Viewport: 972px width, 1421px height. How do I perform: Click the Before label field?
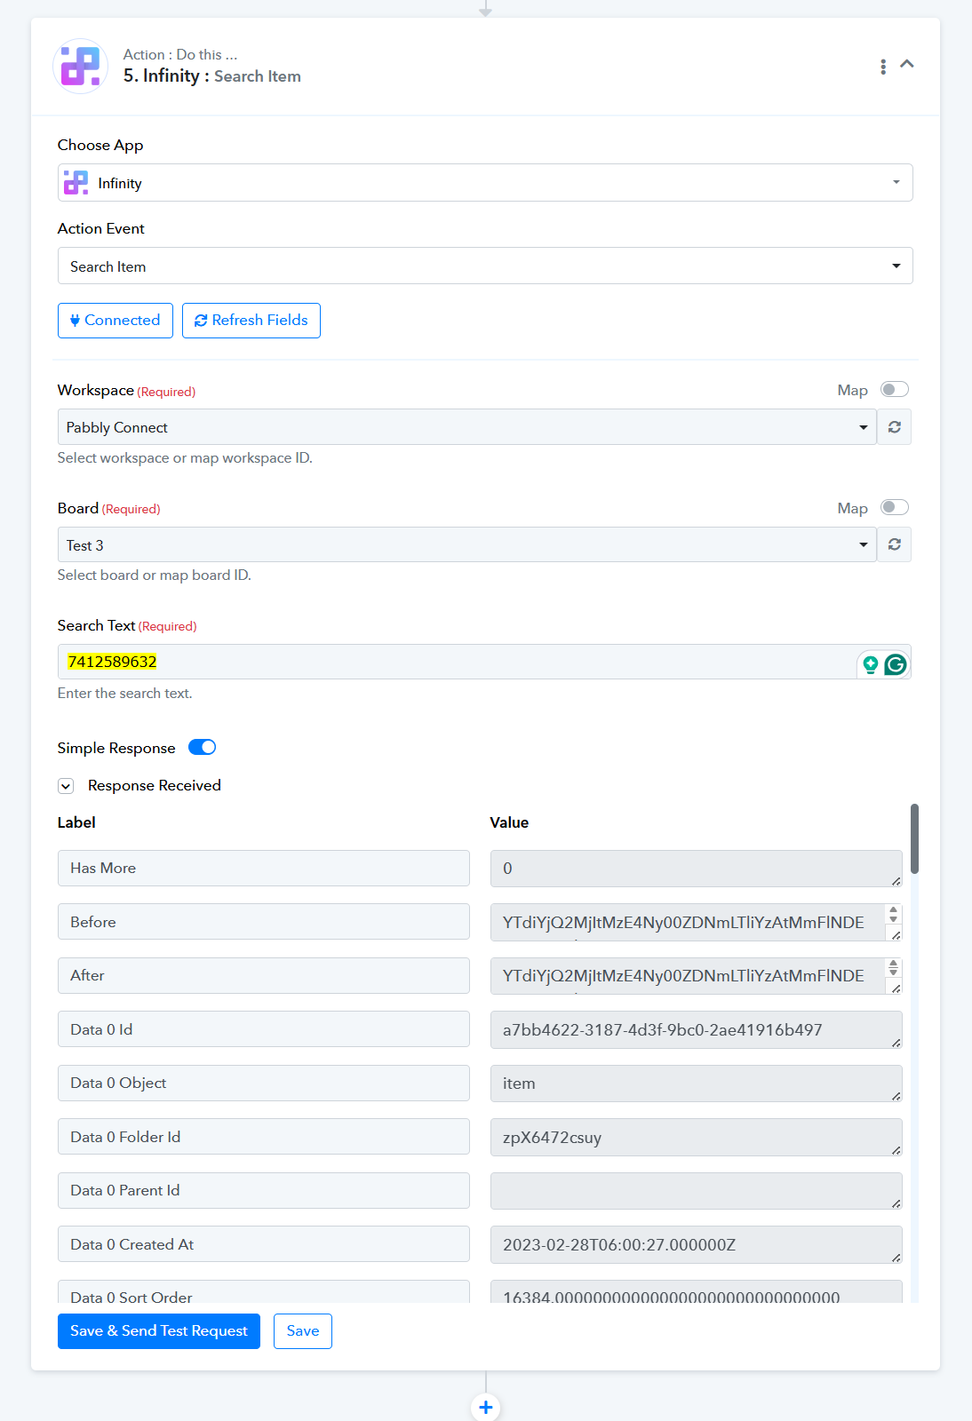click(264, 922)
